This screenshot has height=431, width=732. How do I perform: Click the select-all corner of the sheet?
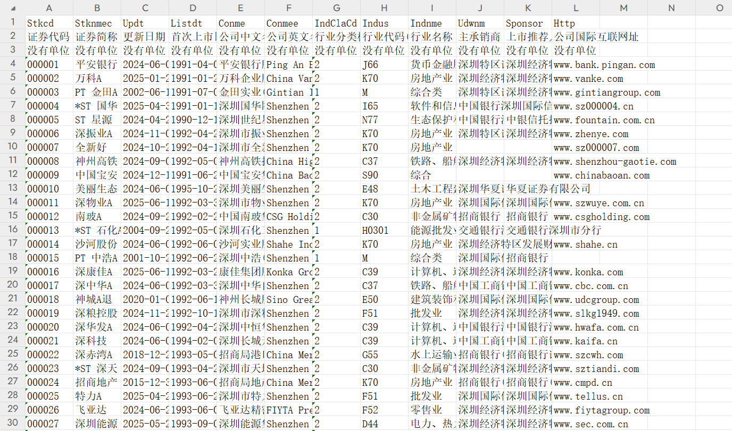[x=13, y=8]
